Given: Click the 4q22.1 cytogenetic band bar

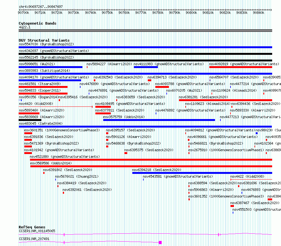Looking at the screenshot, I should [145, 31].
